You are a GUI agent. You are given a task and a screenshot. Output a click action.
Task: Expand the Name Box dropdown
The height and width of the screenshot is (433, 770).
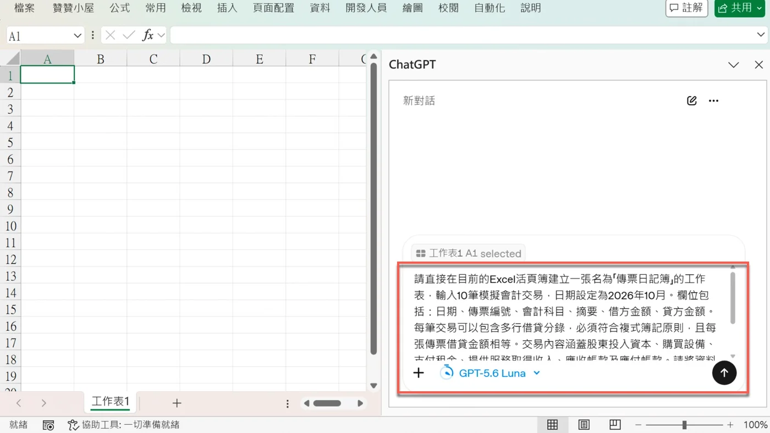pyautogui.click(x=77, y=36)
